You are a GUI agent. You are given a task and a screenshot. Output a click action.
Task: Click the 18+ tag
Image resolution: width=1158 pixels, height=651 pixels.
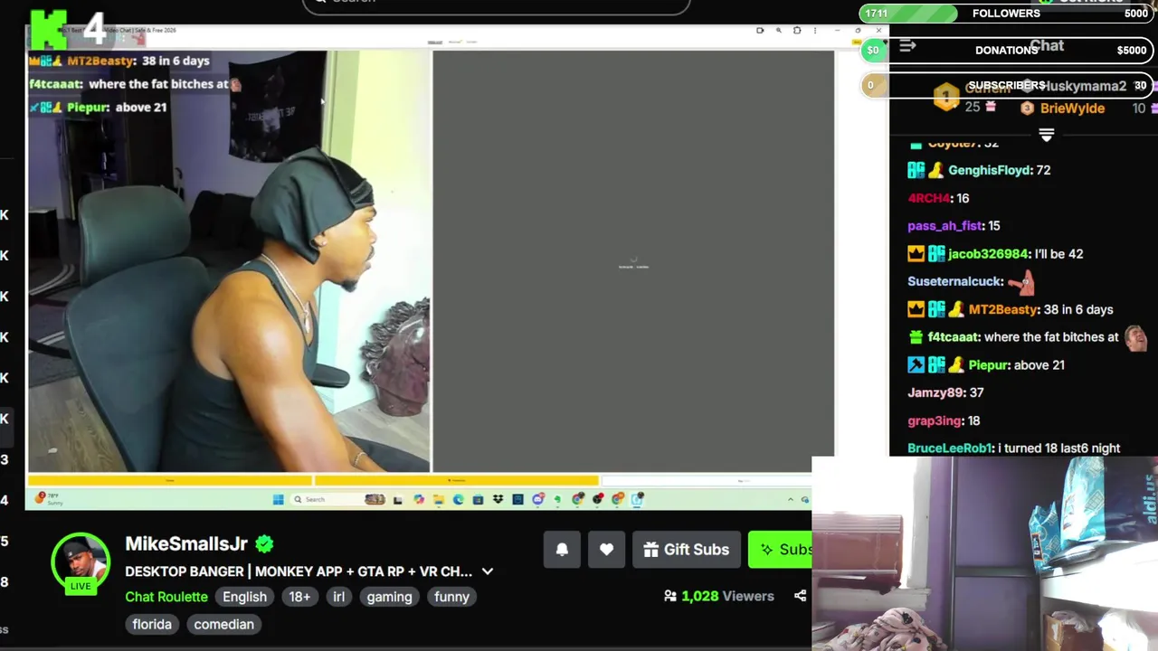click(299, 597)
